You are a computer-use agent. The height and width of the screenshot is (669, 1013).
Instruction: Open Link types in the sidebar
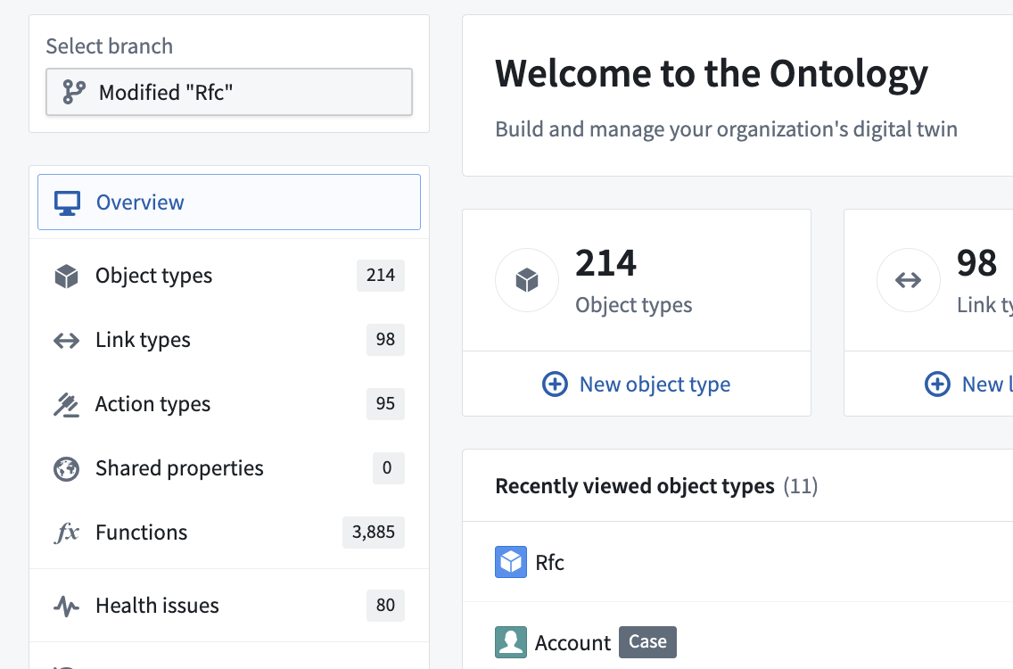[x=228, y=339]
